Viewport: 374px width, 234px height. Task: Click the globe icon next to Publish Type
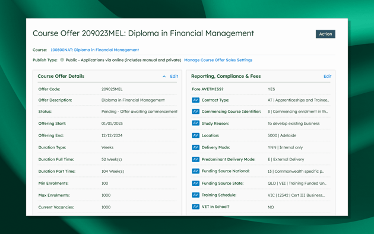(62, 60)
